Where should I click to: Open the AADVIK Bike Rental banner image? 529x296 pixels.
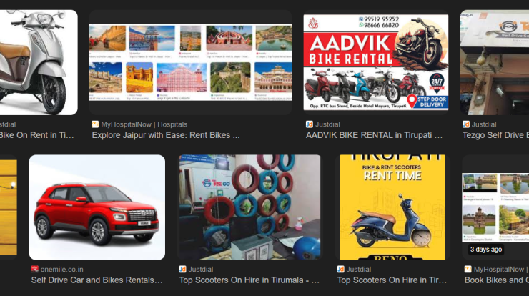376,62
